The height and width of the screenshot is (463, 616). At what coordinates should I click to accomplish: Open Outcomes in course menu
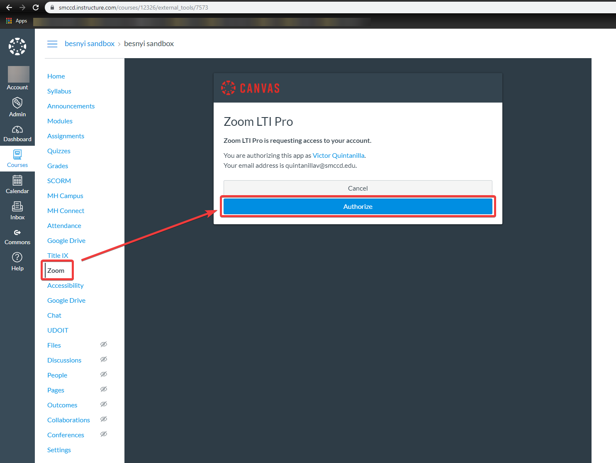62,405
